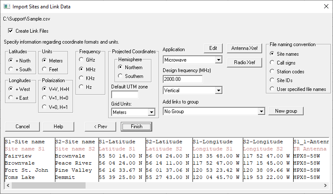Screen dimensions: 333x194
Task: Click the Antenna Xref button
Action: pos(244,48)
